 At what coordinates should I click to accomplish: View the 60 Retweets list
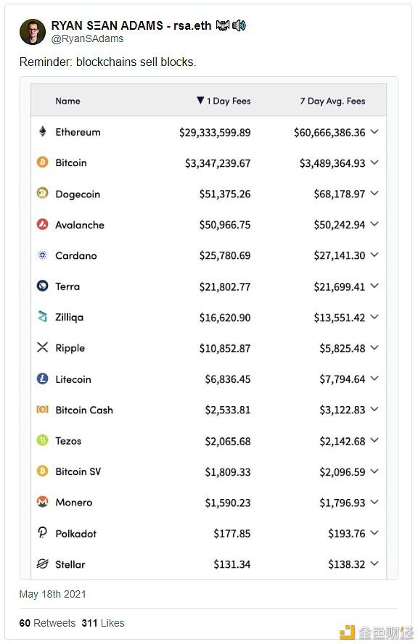coord(47,623)
